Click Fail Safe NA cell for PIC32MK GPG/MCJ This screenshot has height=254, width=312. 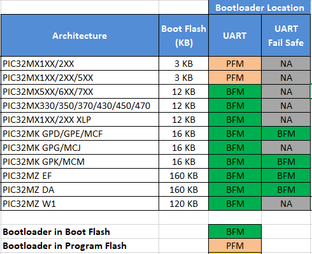point(286,148)
